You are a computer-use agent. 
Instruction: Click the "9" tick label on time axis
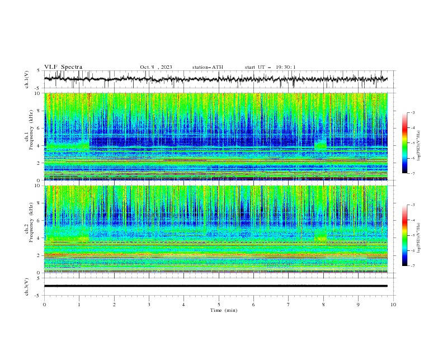click(358, 305)
